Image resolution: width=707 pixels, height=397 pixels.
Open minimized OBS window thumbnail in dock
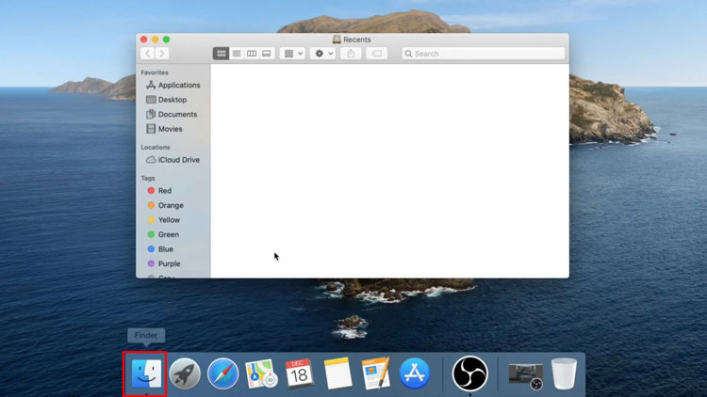(526, 376)
